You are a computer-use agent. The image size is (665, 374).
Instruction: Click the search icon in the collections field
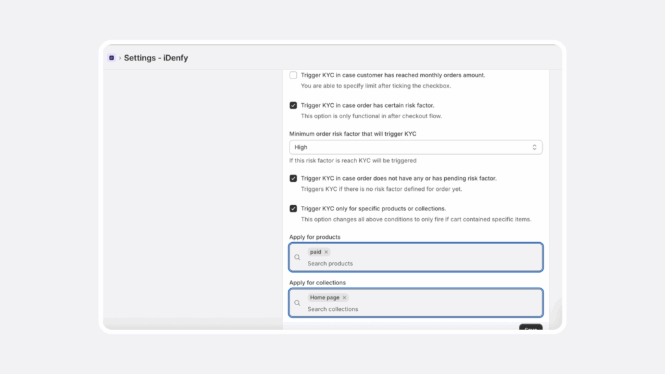tap(297, 303)
